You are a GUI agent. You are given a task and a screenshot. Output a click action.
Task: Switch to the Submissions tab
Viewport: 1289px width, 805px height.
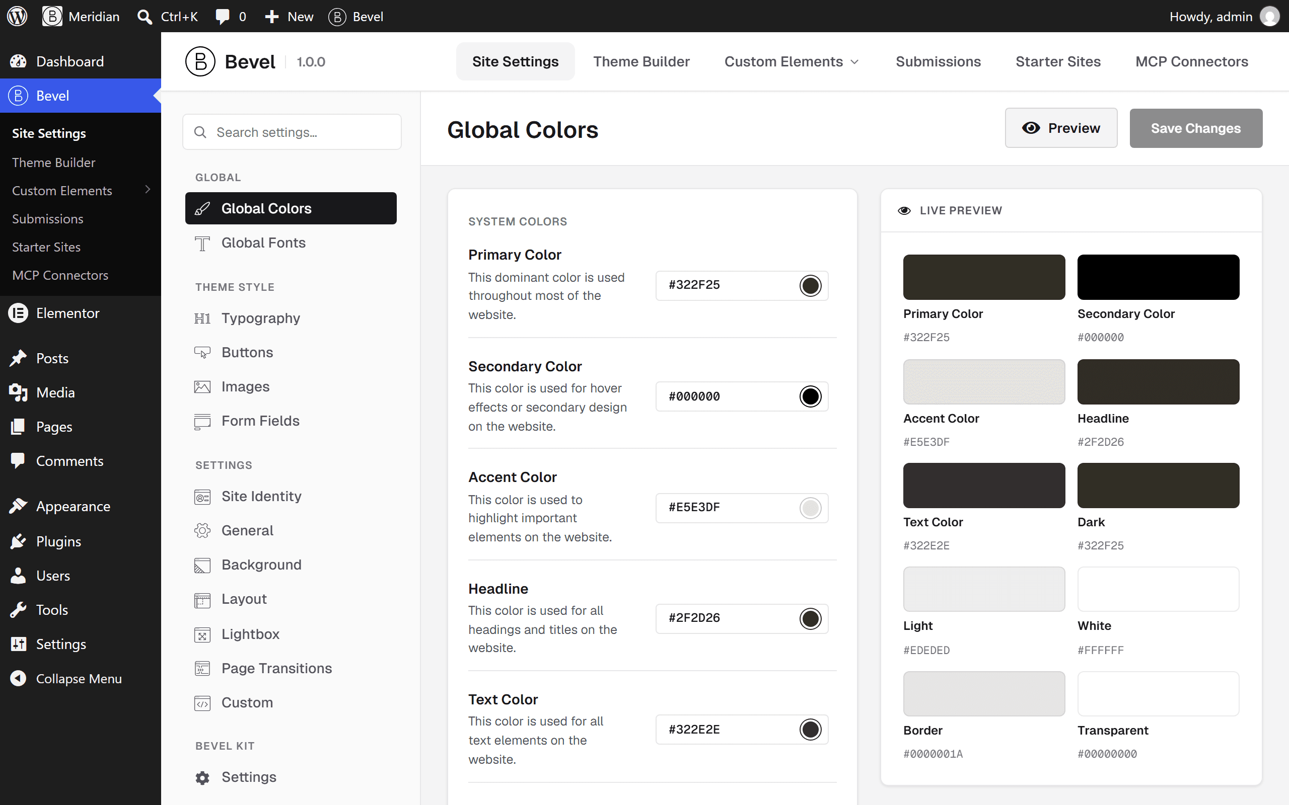(x=938, y=61)
